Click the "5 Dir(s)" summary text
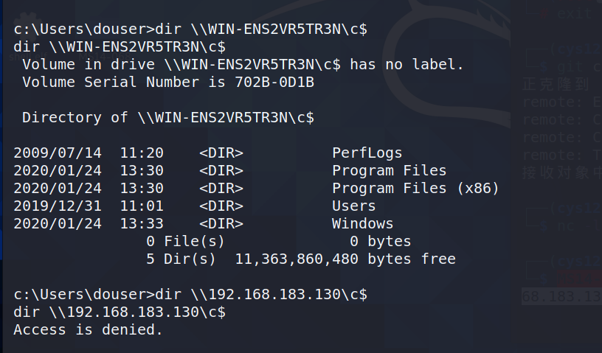602x353 pixels. point(180,259)
